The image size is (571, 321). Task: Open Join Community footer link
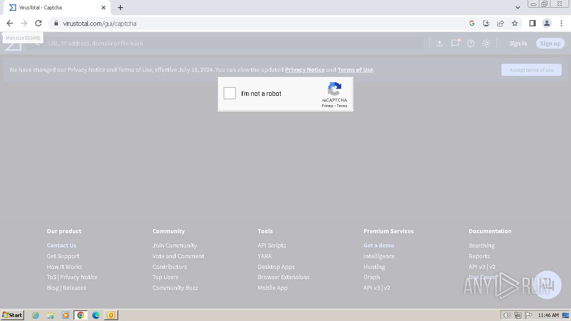(x=174, y=245)
